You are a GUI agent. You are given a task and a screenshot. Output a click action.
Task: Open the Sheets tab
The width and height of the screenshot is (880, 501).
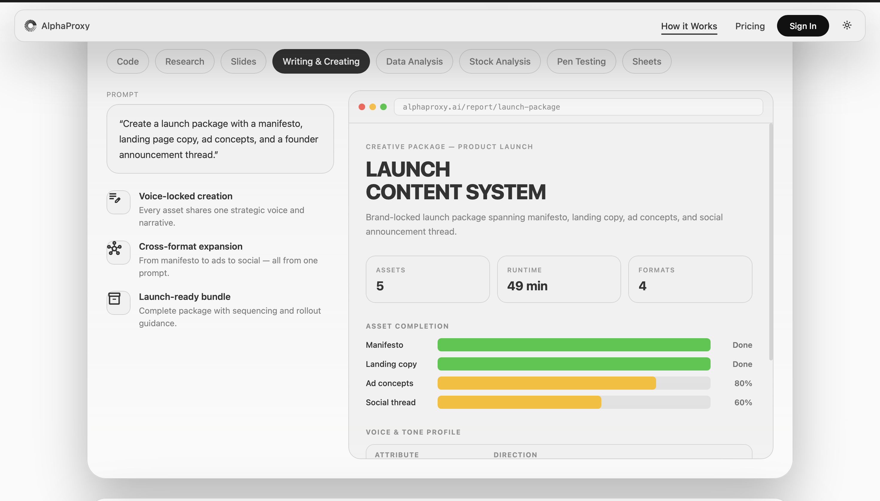[x=647, y=61]
